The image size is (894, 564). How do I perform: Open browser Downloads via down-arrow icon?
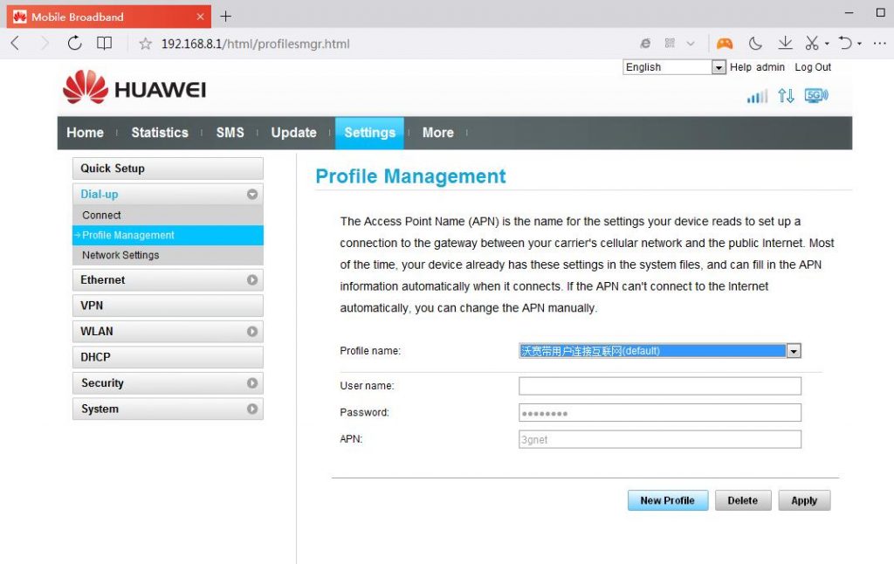pyautogui.click(x=785, y=42)
